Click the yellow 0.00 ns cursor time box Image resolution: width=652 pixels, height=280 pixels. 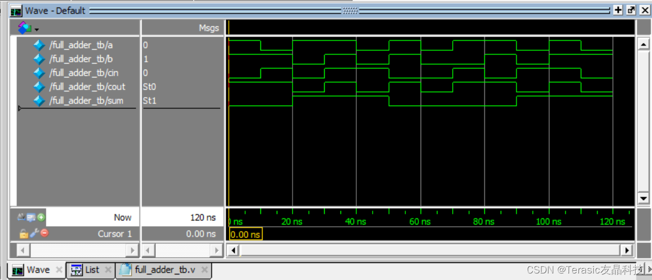[x=246, y=234]
